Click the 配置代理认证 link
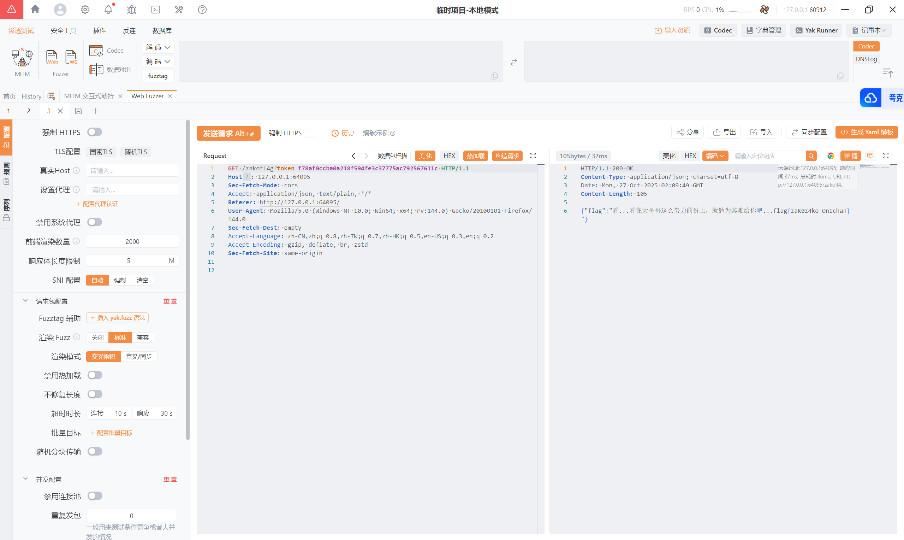The image size is (904, 540). tap(97, 204)
